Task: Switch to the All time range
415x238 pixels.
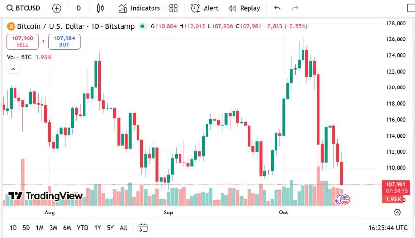Action: pos(124,228)
